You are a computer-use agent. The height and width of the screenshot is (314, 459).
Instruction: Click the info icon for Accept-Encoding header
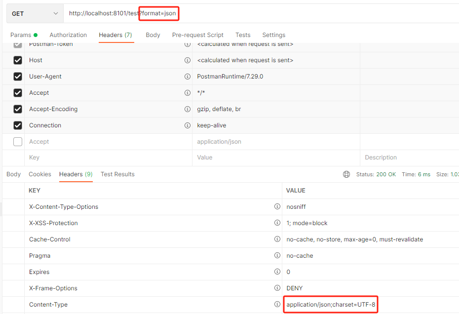(188, 109)
